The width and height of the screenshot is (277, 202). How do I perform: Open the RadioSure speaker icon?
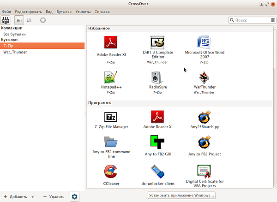coord(157,77)
